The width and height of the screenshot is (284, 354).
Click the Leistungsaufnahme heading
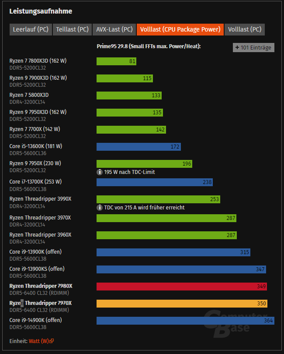pos(41,11)
